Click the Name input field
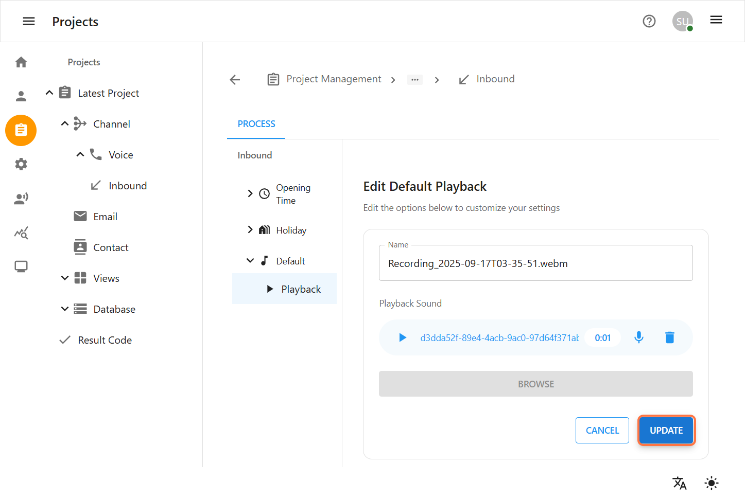This screenshot has height=499, width=745. tap(535, 263)
